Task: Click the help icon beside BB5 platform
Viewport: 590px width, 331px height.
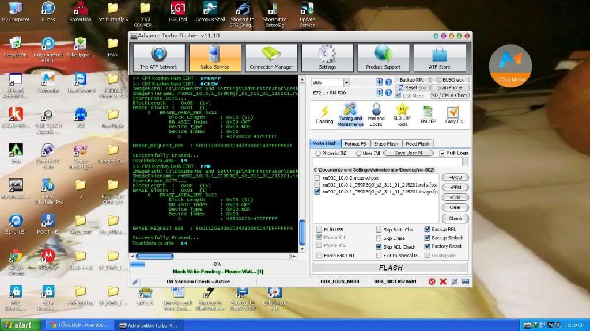Action: click(388, 82)
